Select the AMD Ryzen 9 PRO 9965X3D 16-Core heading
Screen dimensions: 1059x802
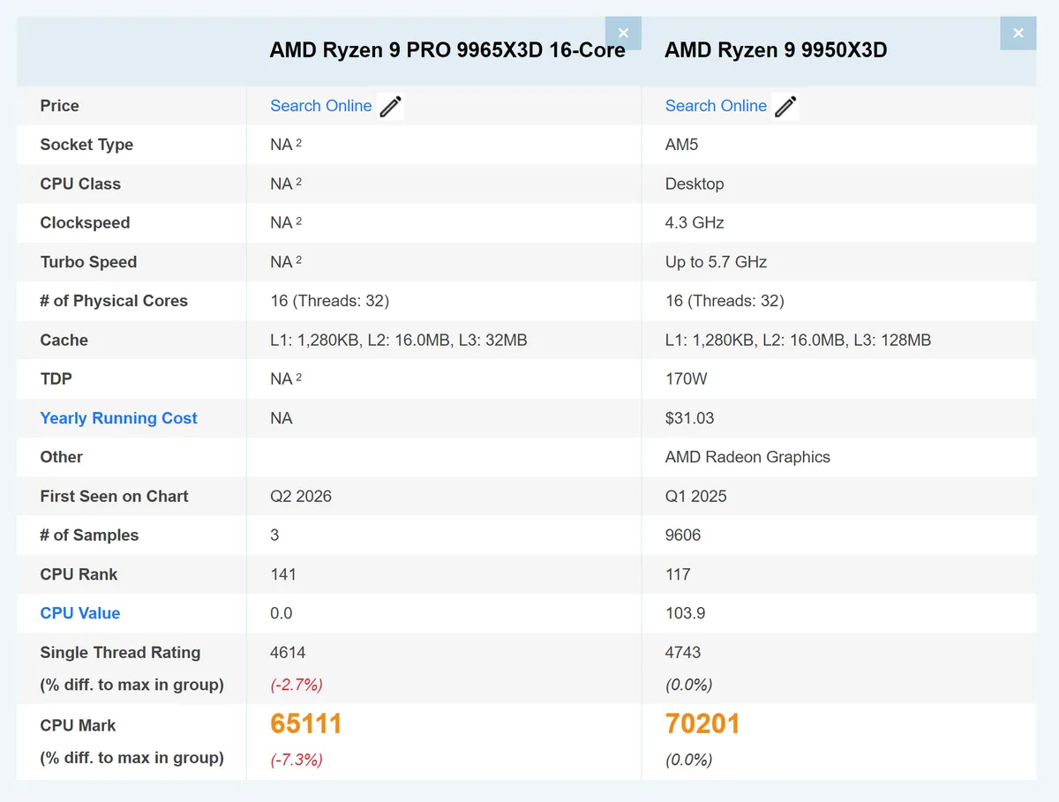pos(447,50)
